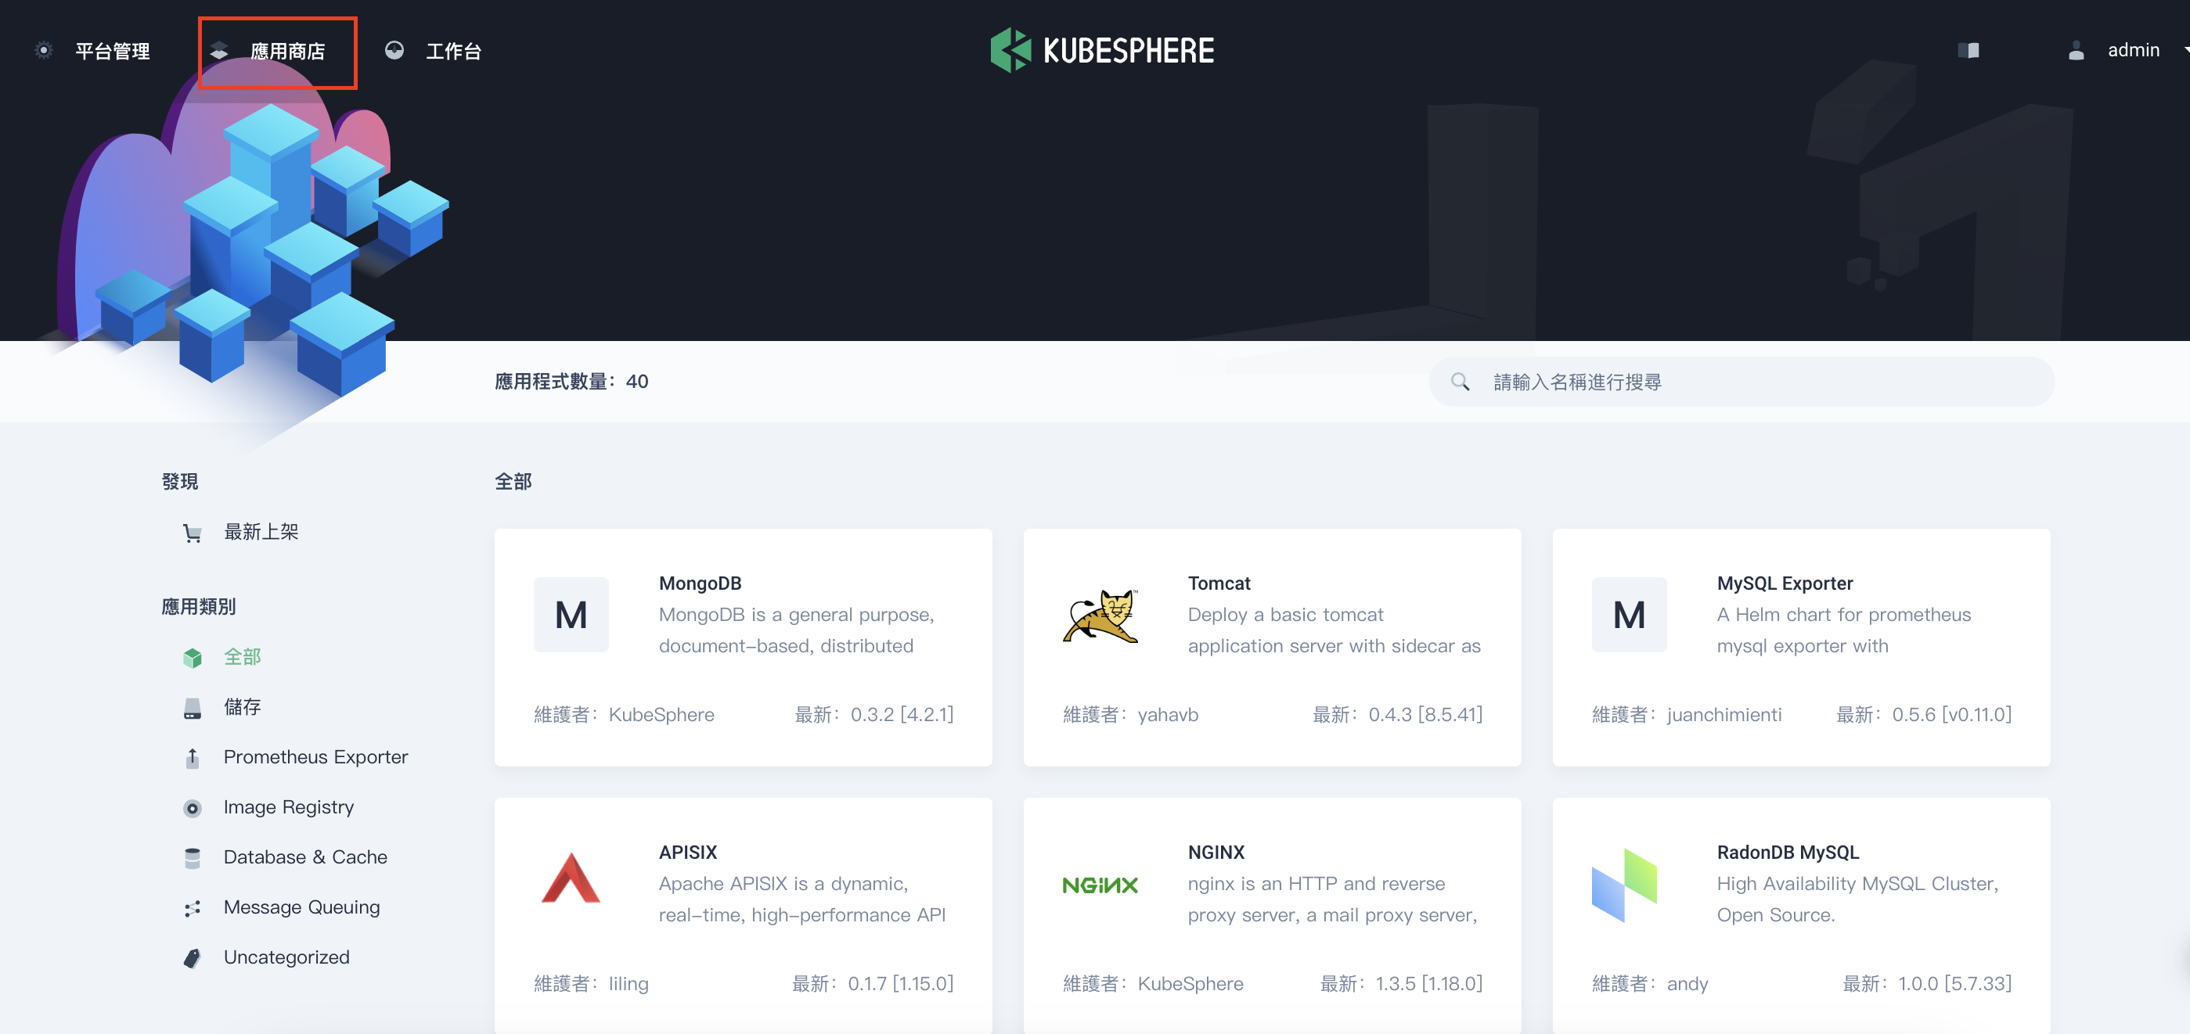The height and width of the screenshot is (1034, 2190).
Task: Select the All (全部) category
Action: tap(241, 657)
